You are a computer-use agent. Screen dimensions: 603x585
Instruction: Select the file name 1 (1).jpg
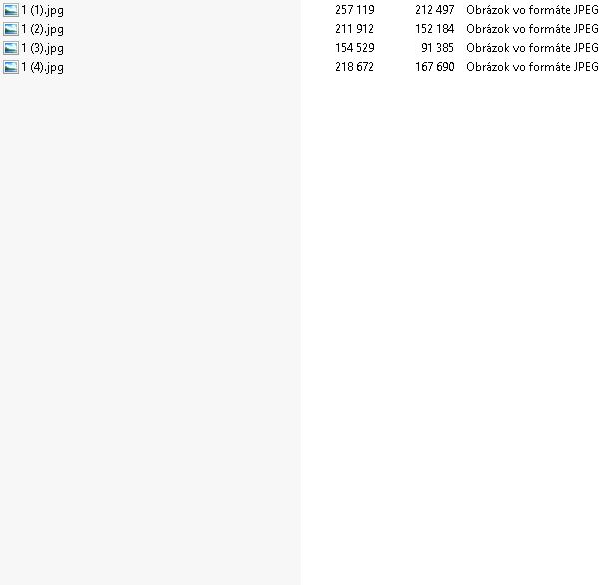(x=42, y=10)
